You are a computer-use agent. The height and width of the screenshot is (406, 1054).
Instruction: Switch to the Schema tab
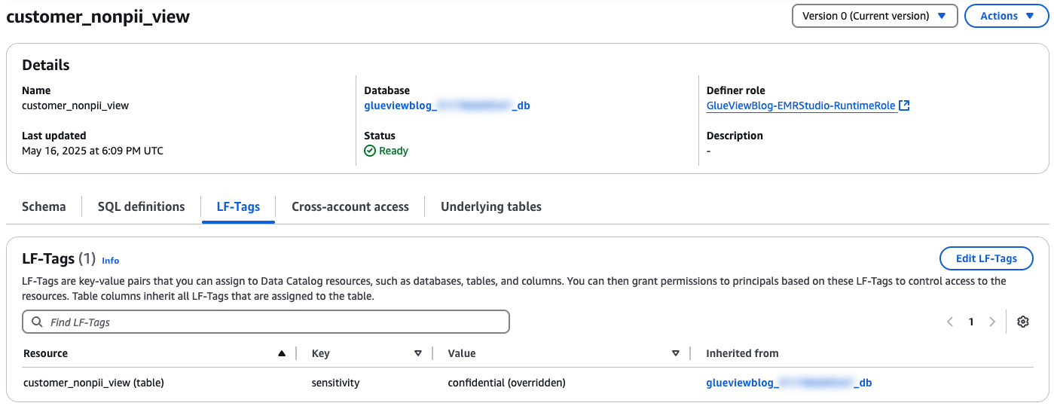coord(44,206)
